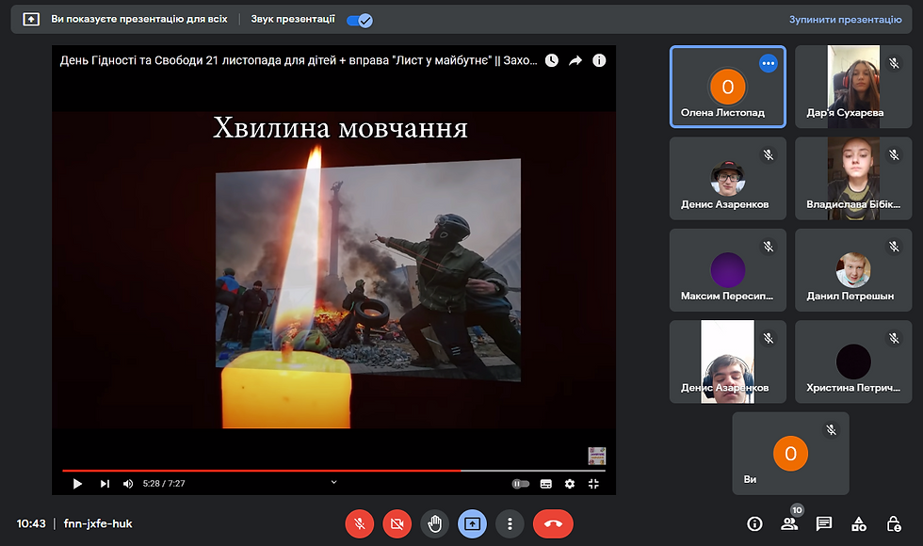Open options dots on Олена Листопад tile
This screenshot has width=923, height=546.
pyautogui.click(x=769, y=64)
